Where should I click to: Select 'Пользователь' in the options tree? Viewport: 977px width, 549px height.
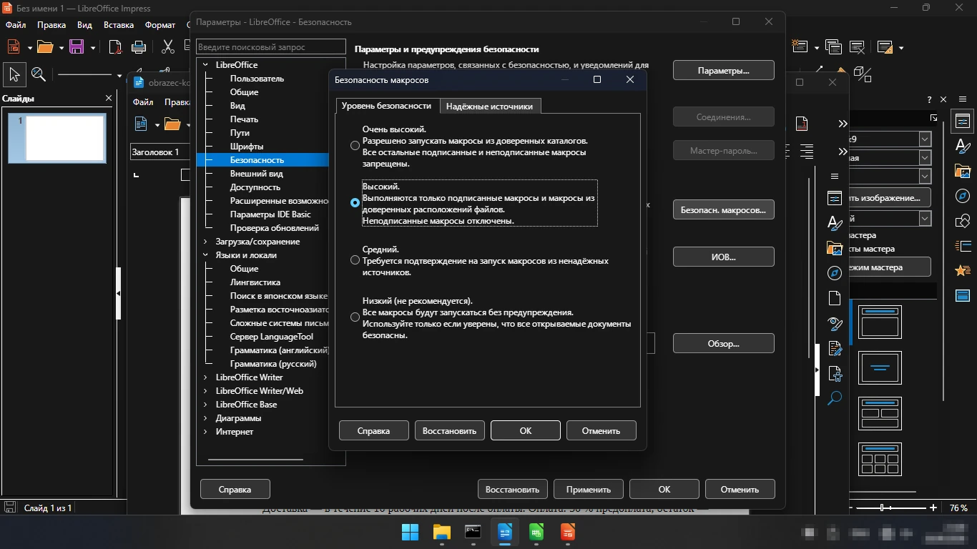pyautogui.click(x=257, y=79)
